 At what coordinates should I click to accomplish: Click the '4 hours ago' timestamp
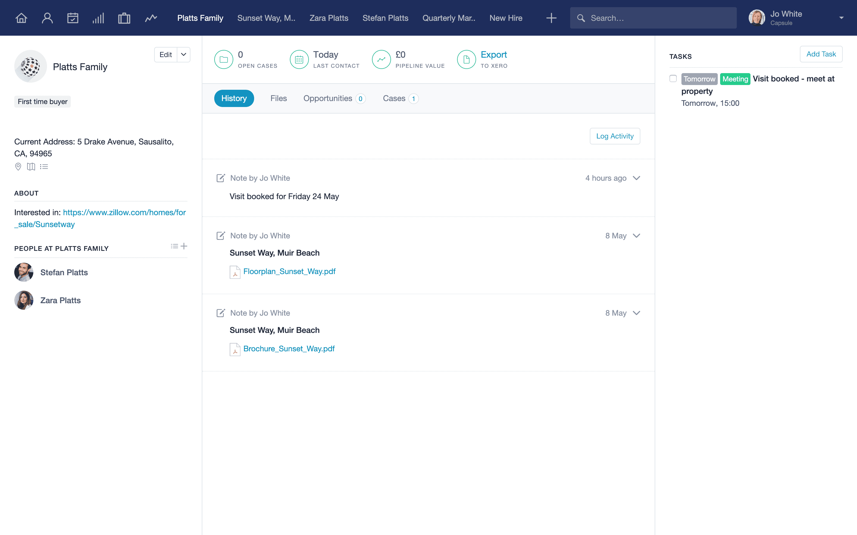pos(606,178)
